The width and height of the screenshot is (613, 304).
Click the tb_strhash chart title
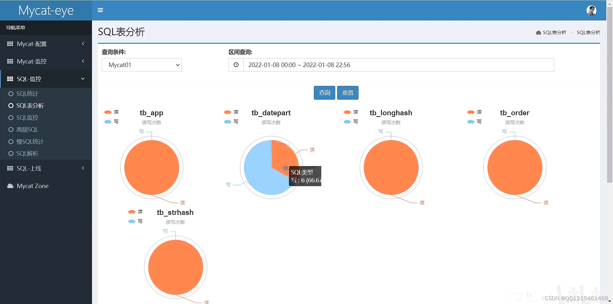pyautogui.click(x=175, y=212)
